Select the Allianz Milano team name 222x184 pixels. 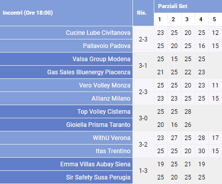(x=111, y=99)
